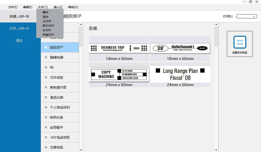Click the 新建...ctrl+N button

pos(19,16)
